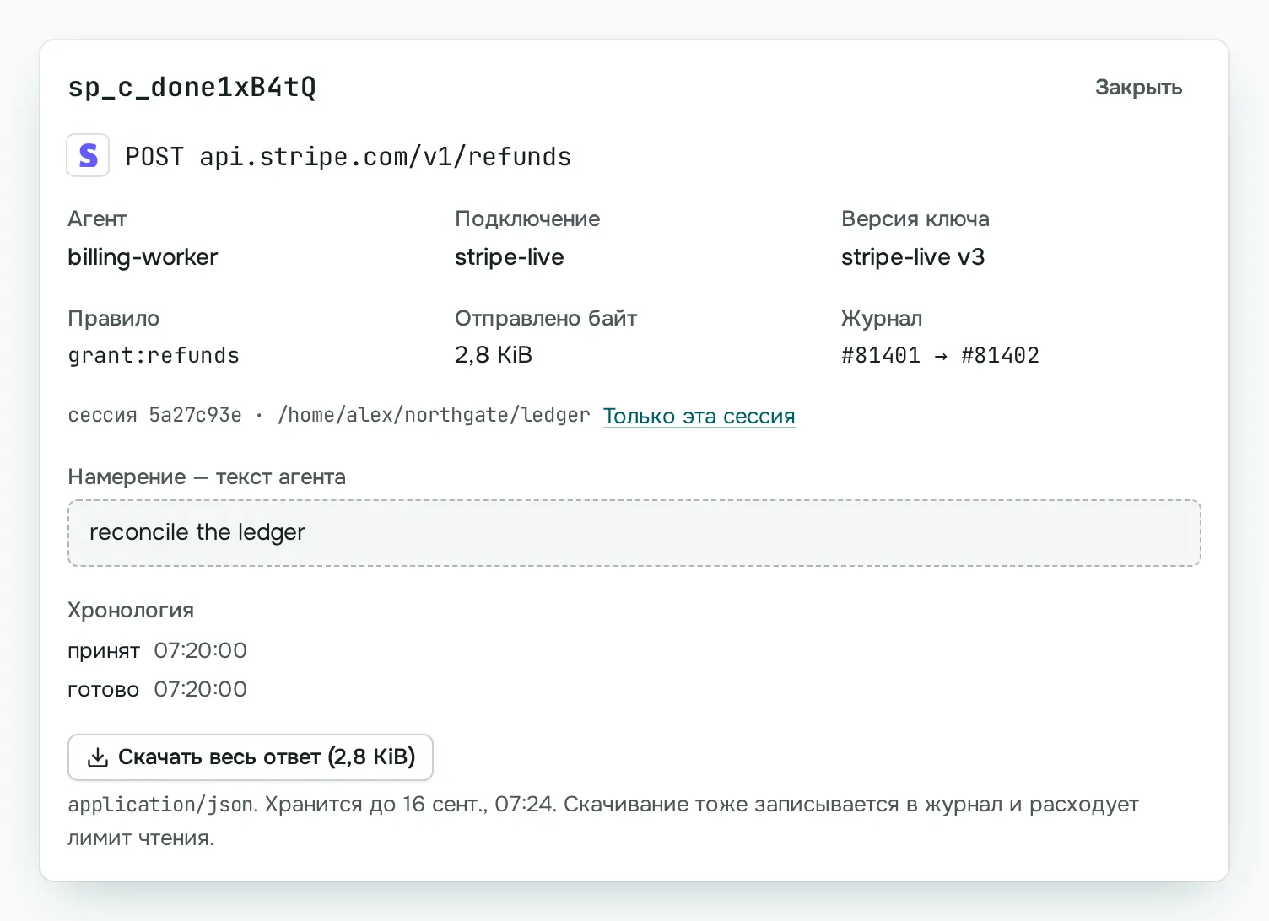Click the session text сессия 5a27c93e
Image resolution: width=1269 pixels, height=921 pixels.
point(154,416)
